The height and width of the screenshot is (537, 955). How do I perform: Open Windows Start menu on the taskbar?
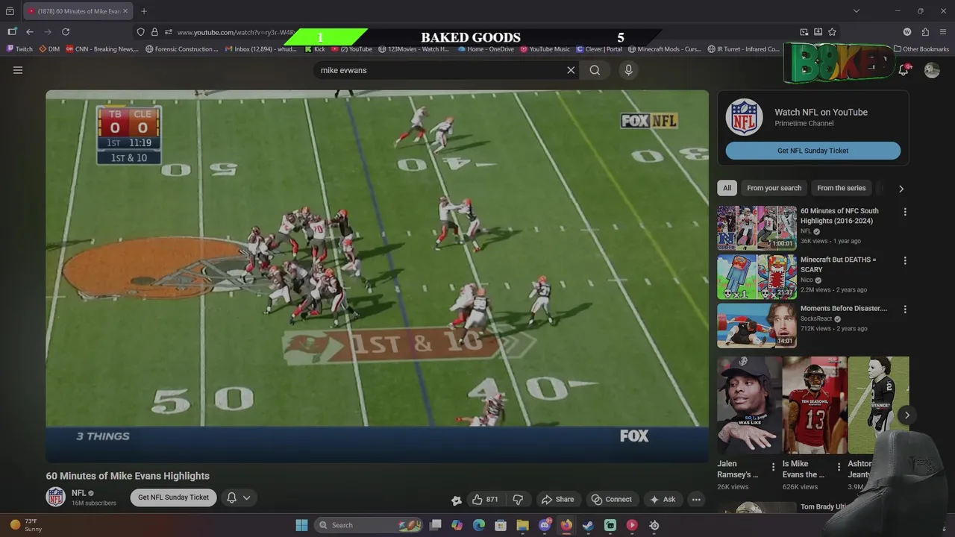pyautogui.click(x=301, y=525)
